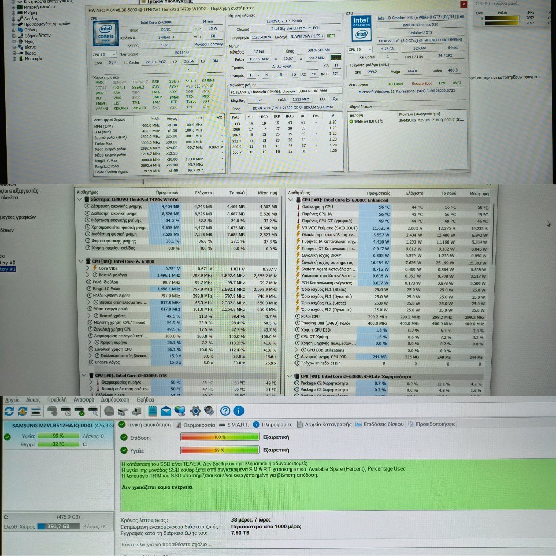Open the GPU #0 selector dropdown
The width and height of the screenshot is (556, 556).
(x=359, y=49)
